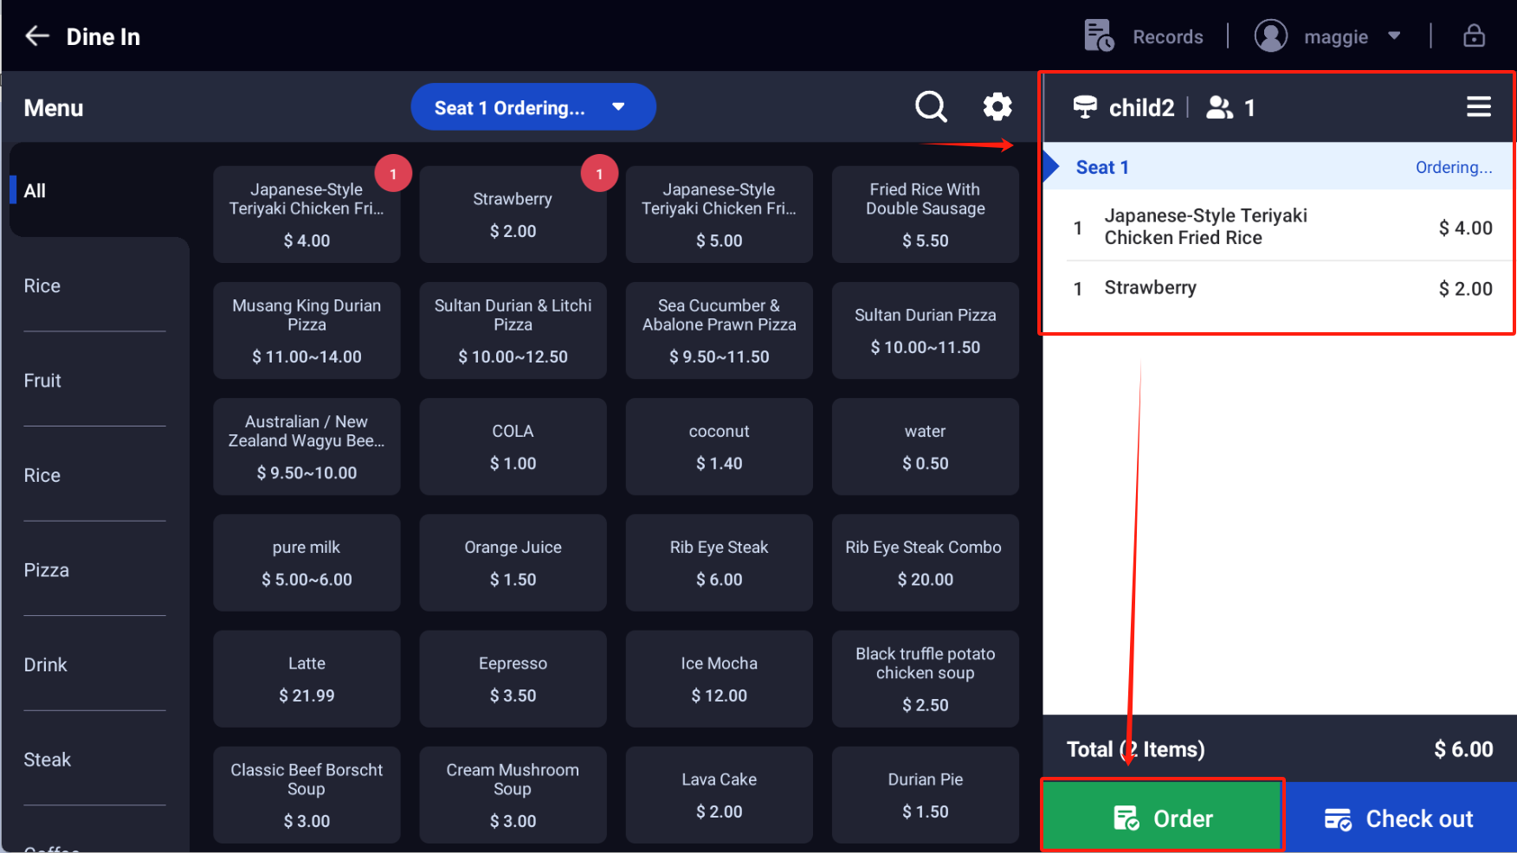
Task: Select the All category tab
Action: (35, 190)
